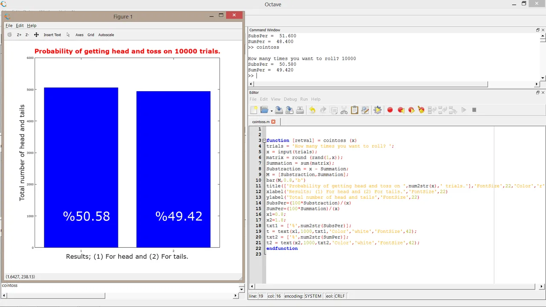The image size is (546, 307).
Task: Undock the Command Window panel
Action: [x=538, y=30]
